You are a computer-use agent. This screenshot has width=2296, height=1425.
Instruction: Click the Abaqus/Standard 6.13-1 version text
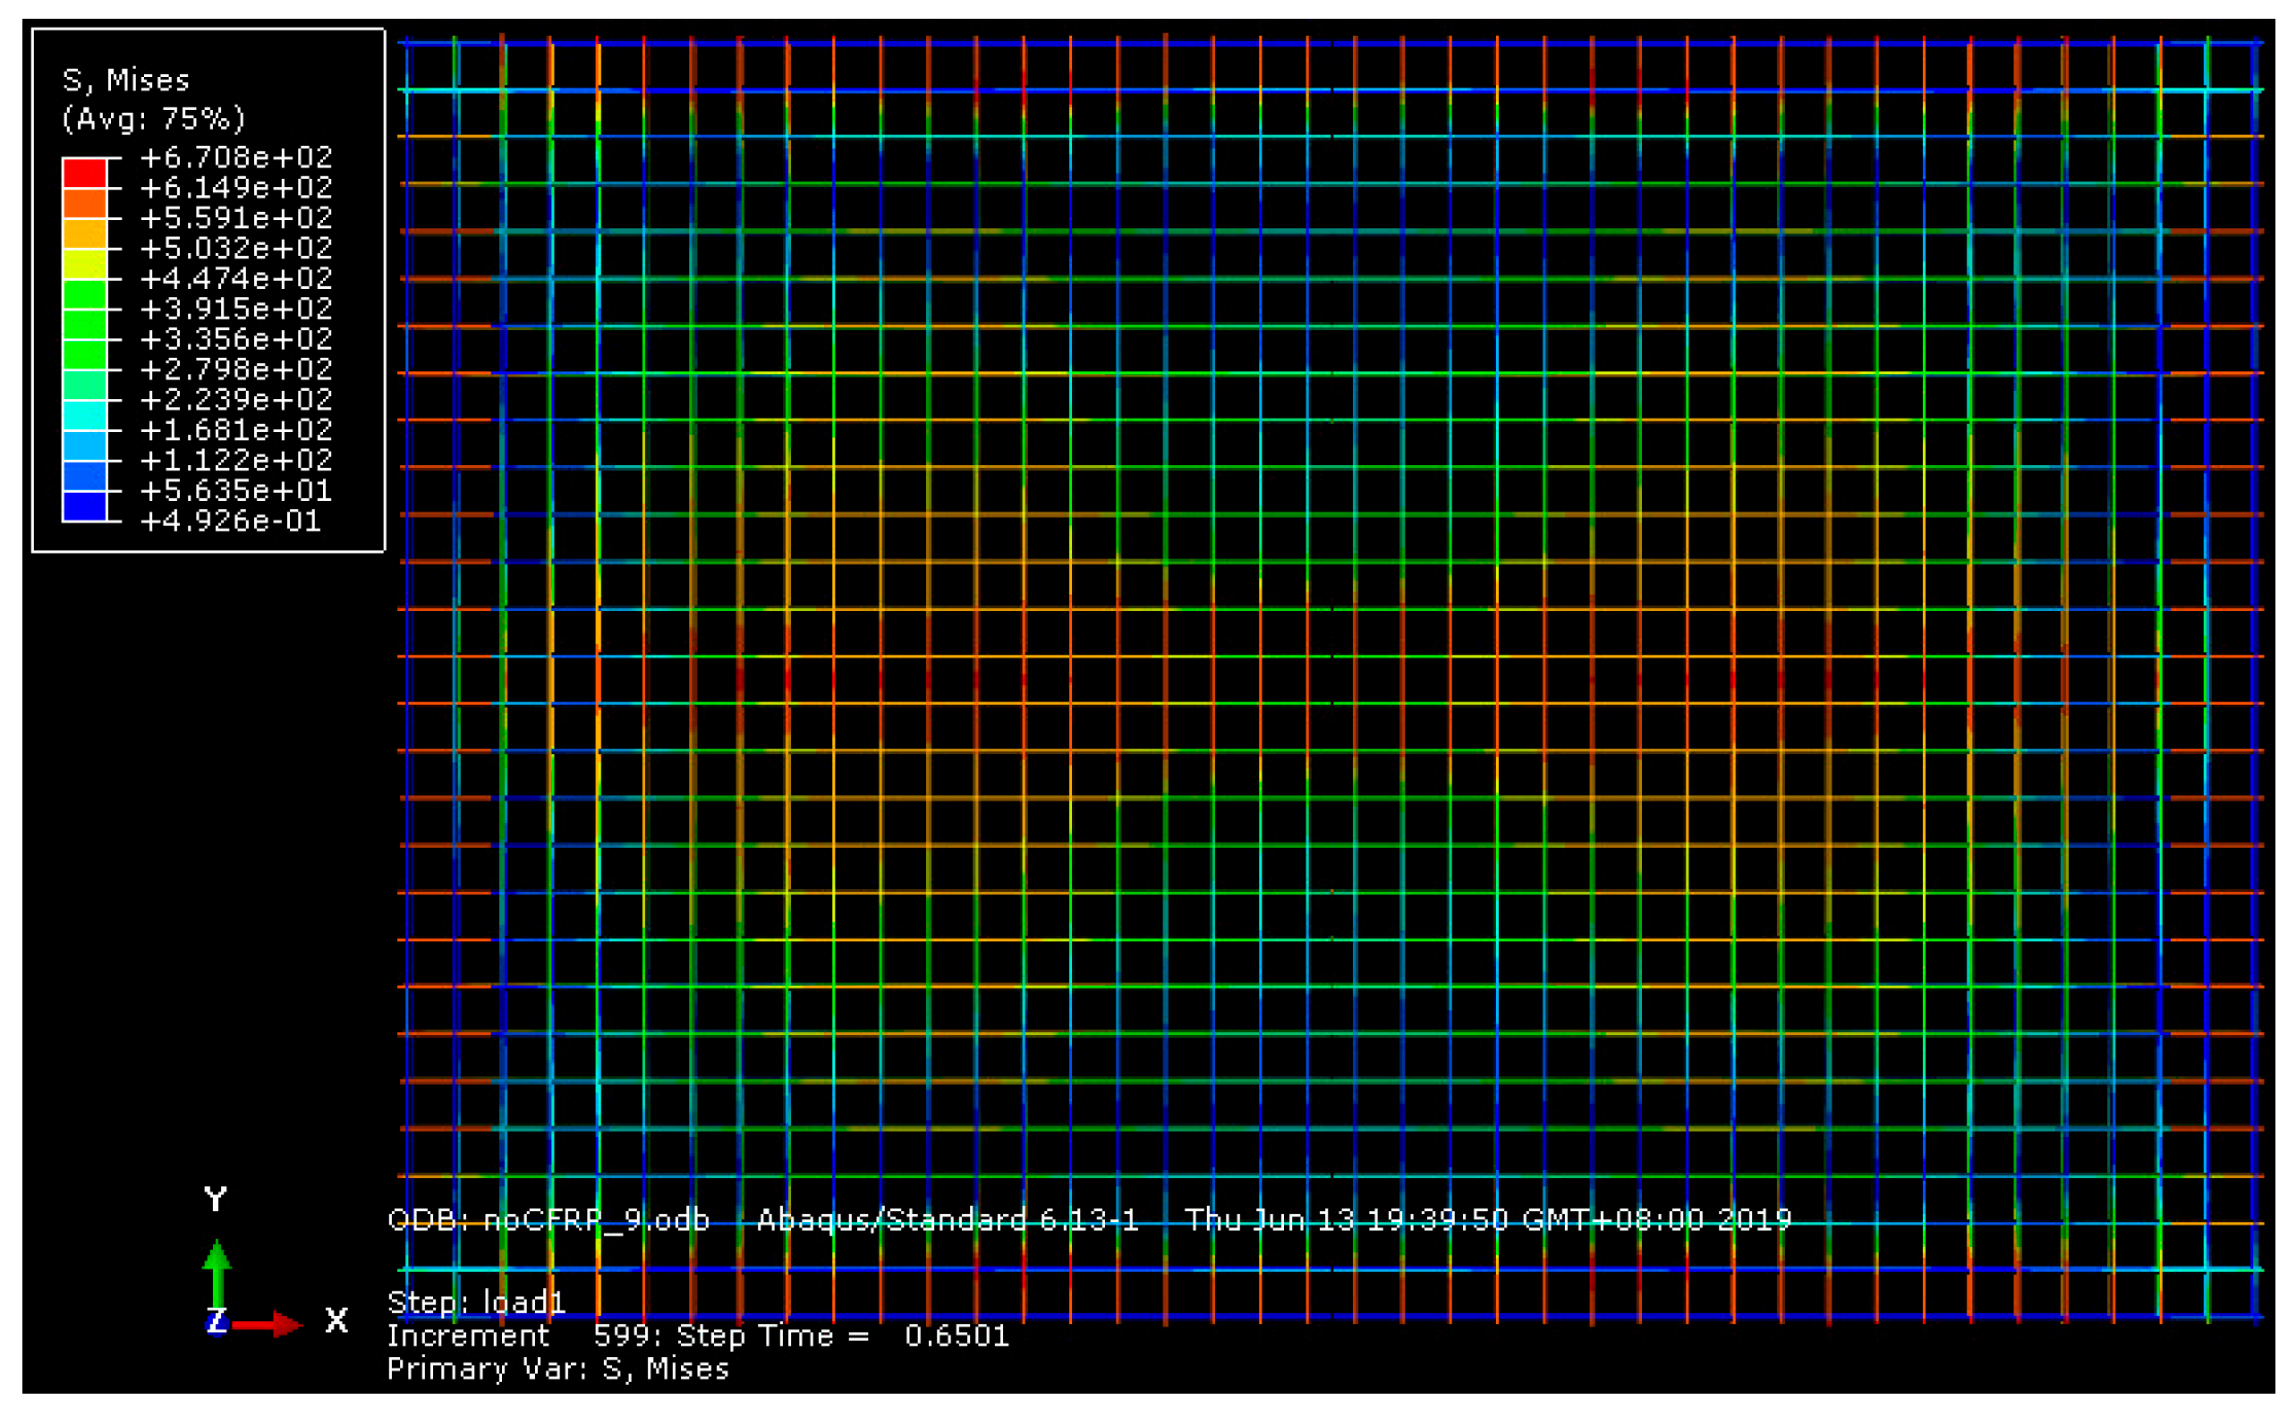pos(948,1220)
